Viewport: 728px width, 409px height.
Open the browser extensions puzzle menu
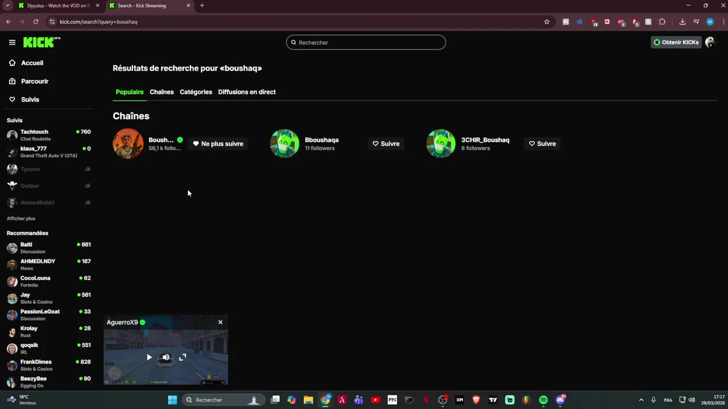tap(662, 22)
